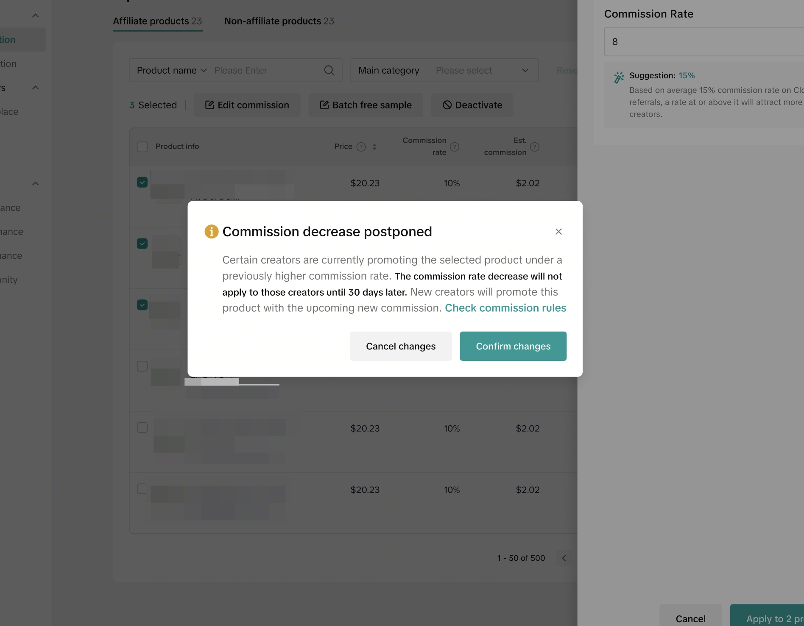Click the search magnifier icon
Viewport: 804px width, 626px height.
(x=329, y=70)
